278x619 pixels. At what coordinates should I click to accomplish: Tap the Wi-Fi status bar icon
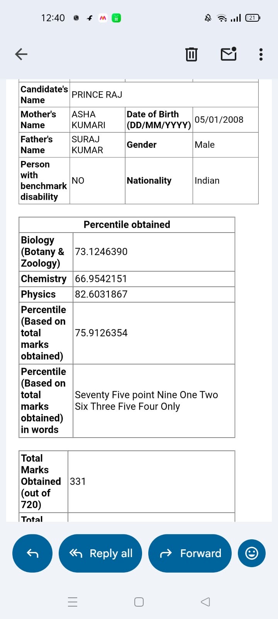222,18
